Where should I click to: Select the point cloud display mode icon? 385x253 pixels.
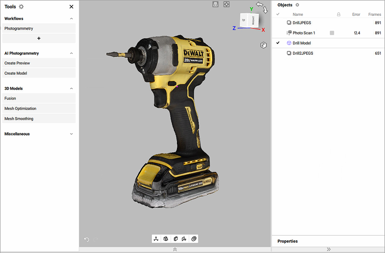coord(156,239)
